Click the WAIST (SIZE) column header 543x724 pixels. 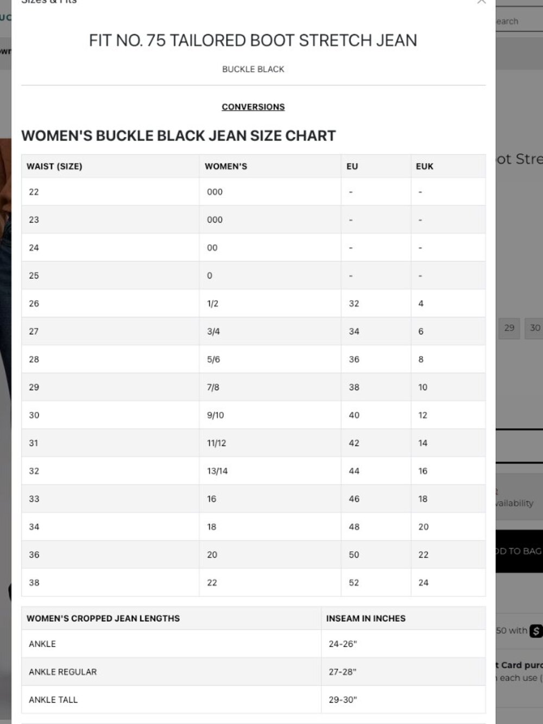[x=54, y=166]
